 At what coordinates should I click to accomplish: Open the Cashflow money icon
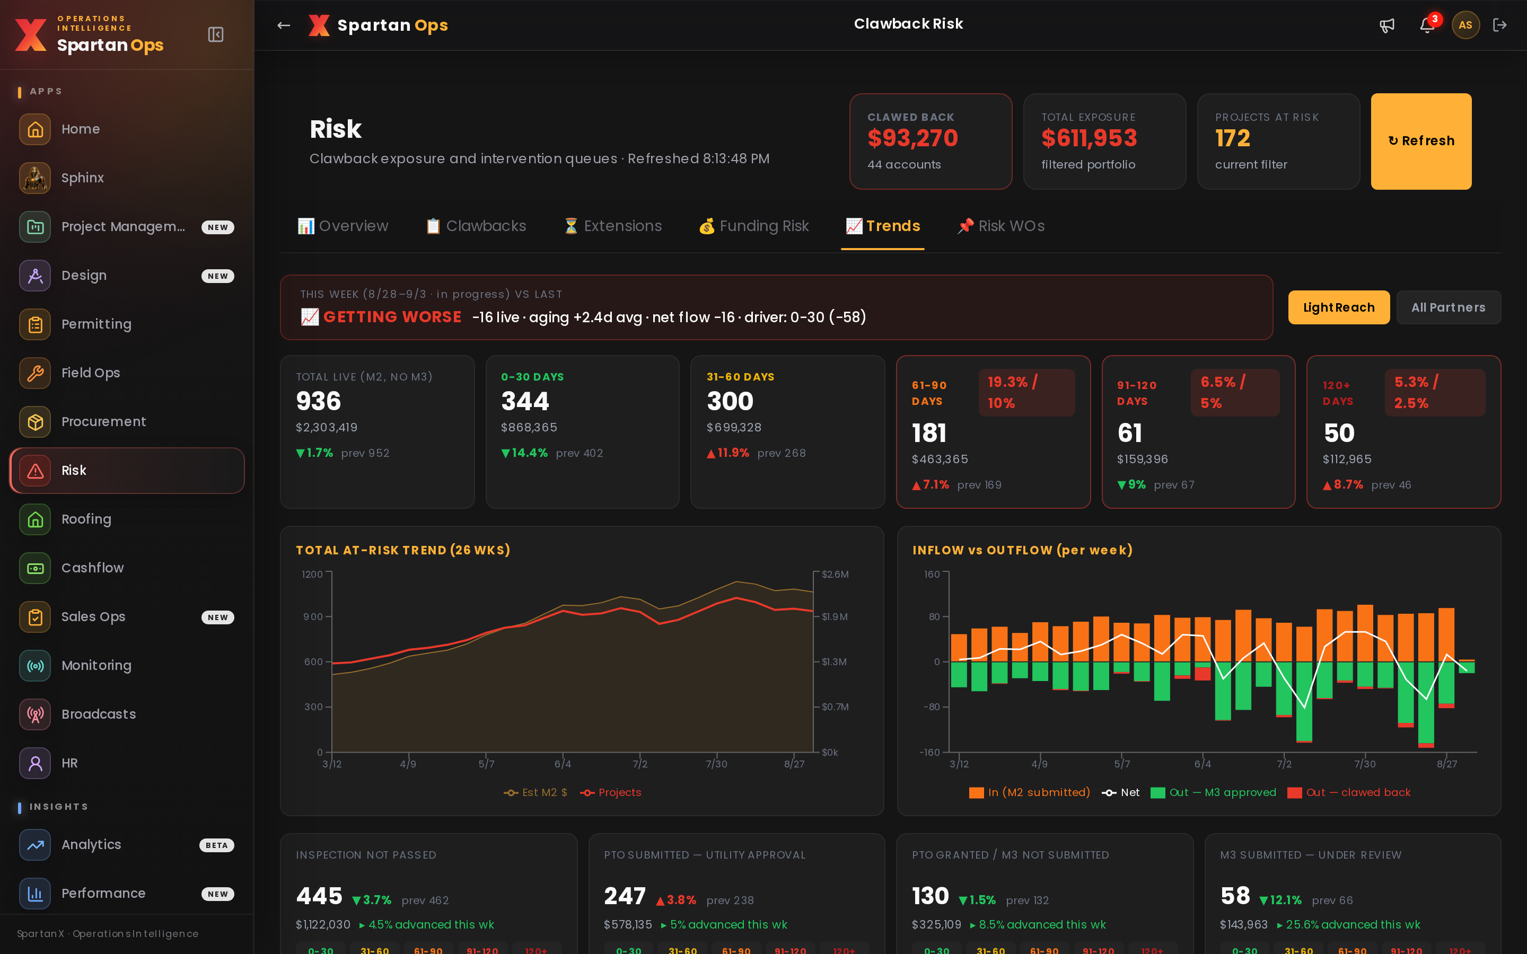[36, 568]
